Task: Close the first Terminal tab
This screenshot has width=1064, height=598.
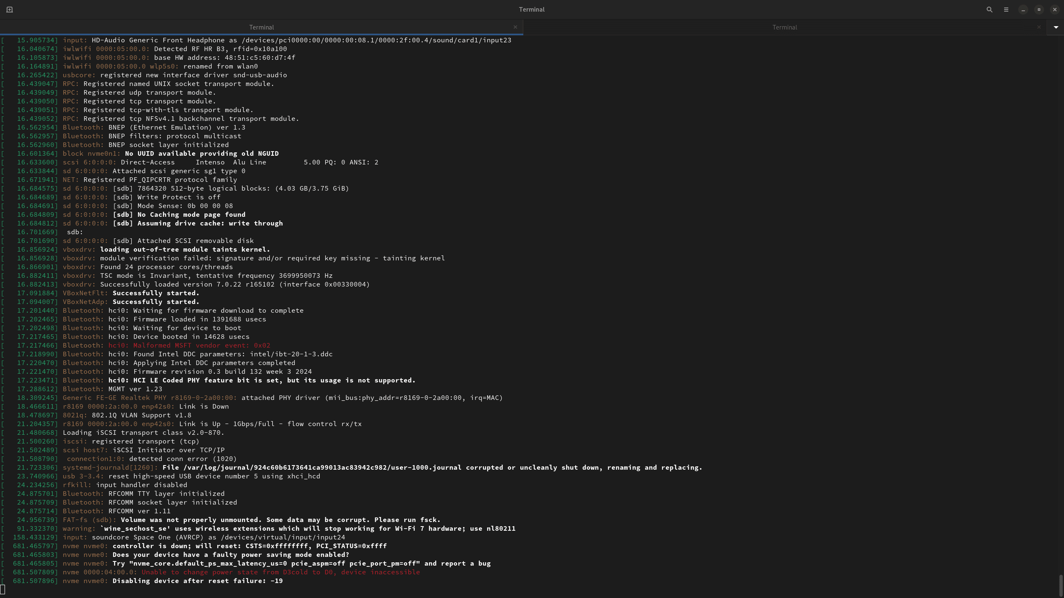Action: (x=515, y=27)
